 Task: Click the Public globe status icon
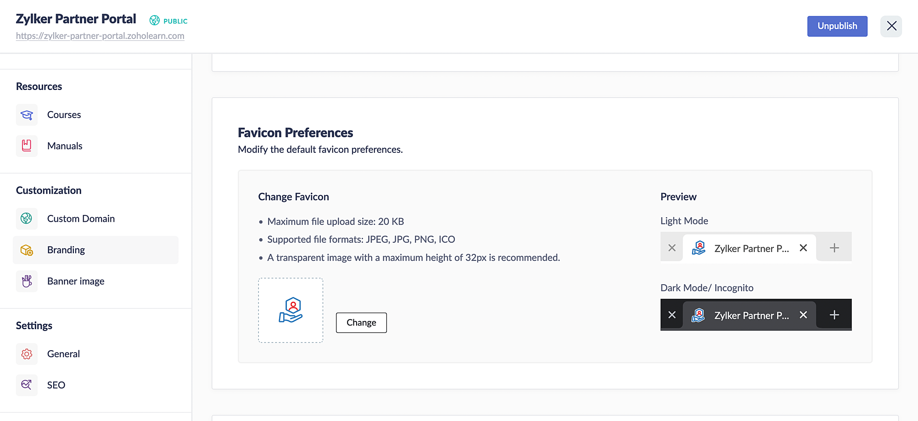click(155, 20)
